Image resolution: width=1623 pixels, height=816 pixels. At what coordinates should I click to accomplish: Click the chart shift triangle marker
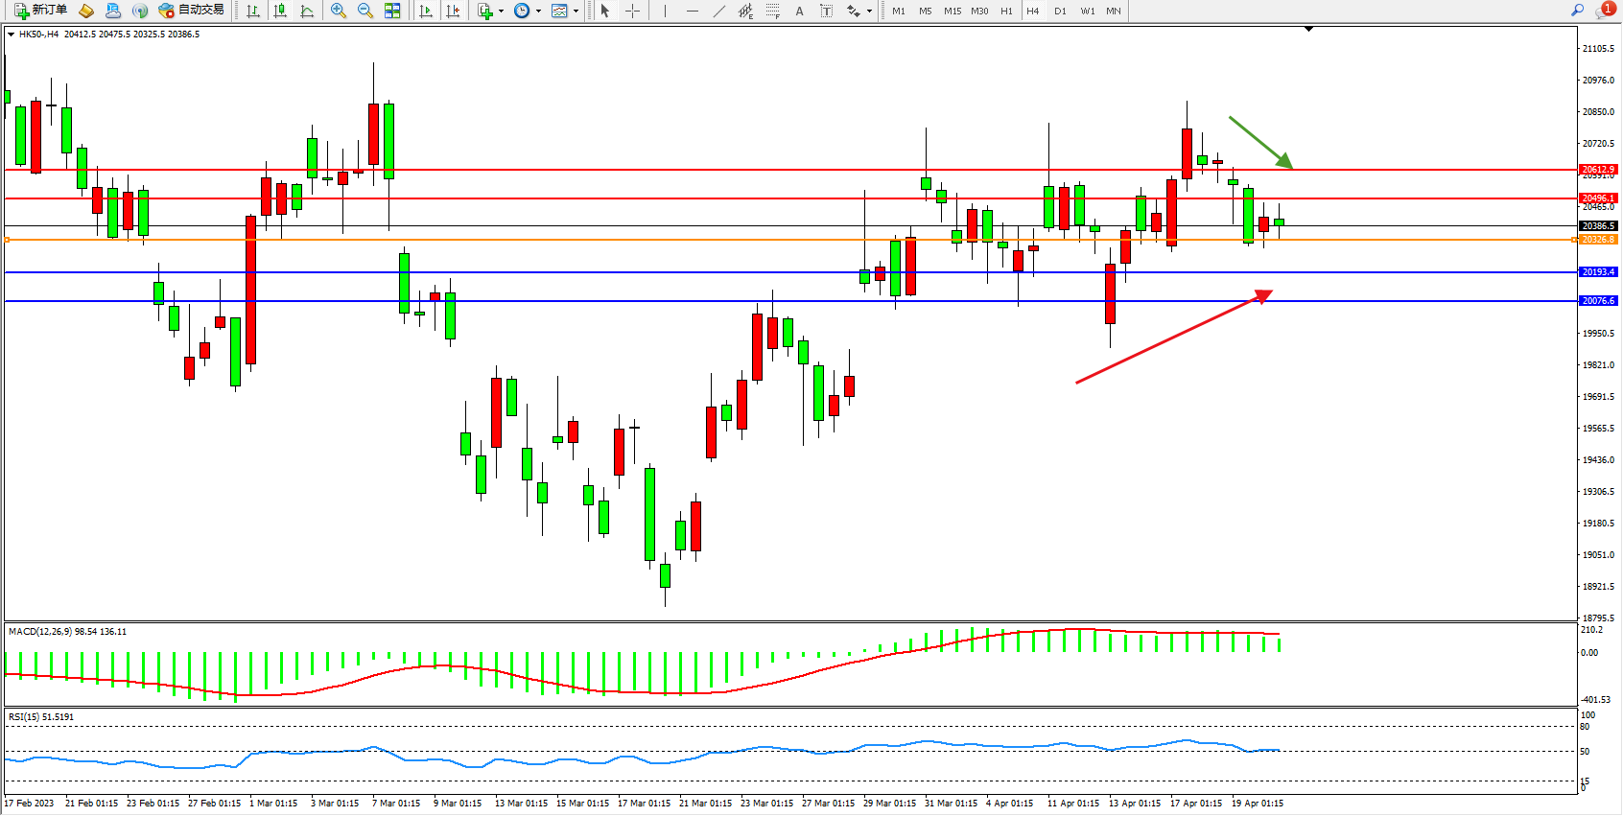coord(1308,30)
